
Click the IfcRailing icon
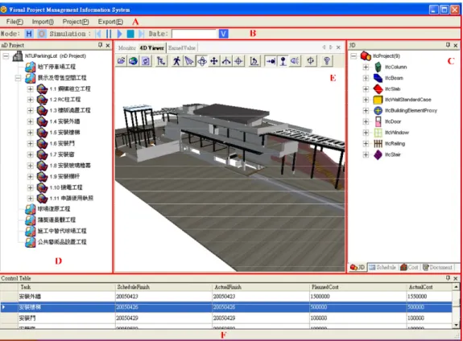pyautogui.click(x=378, y=144)
